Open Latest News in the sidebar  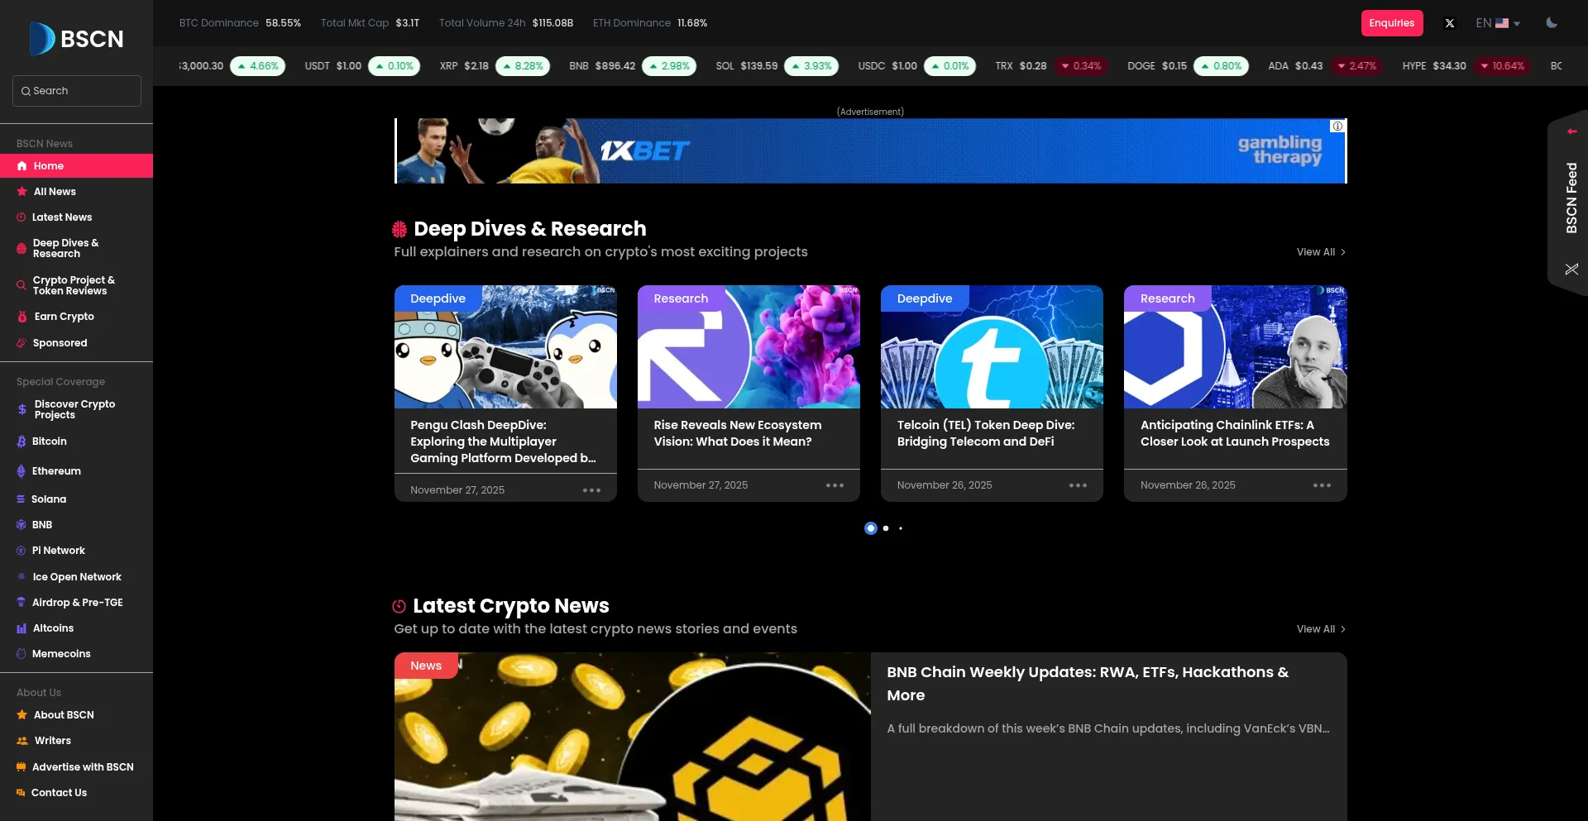[x=62, y=217]
